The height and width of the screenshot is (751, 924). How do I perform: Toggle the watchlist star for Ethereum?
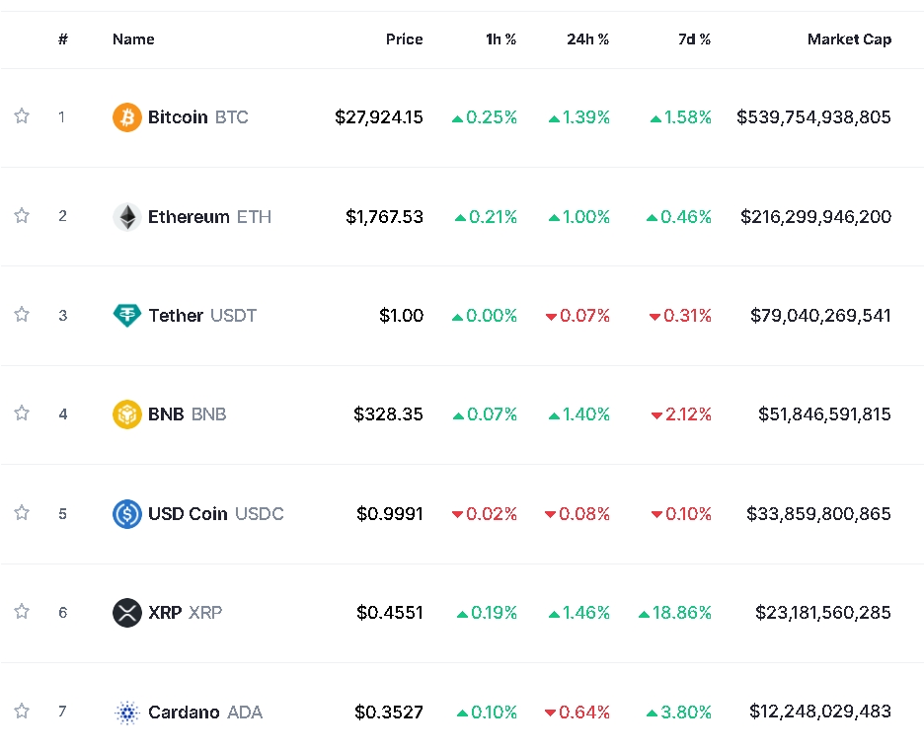(x=22, y=216)
